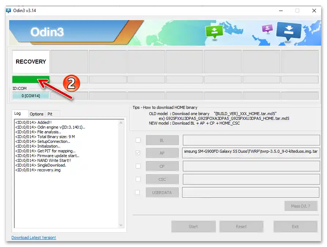This screenshot has width=327, height=247.
Task: Open the CSC file selection dialog
Action: click(162, 179)
